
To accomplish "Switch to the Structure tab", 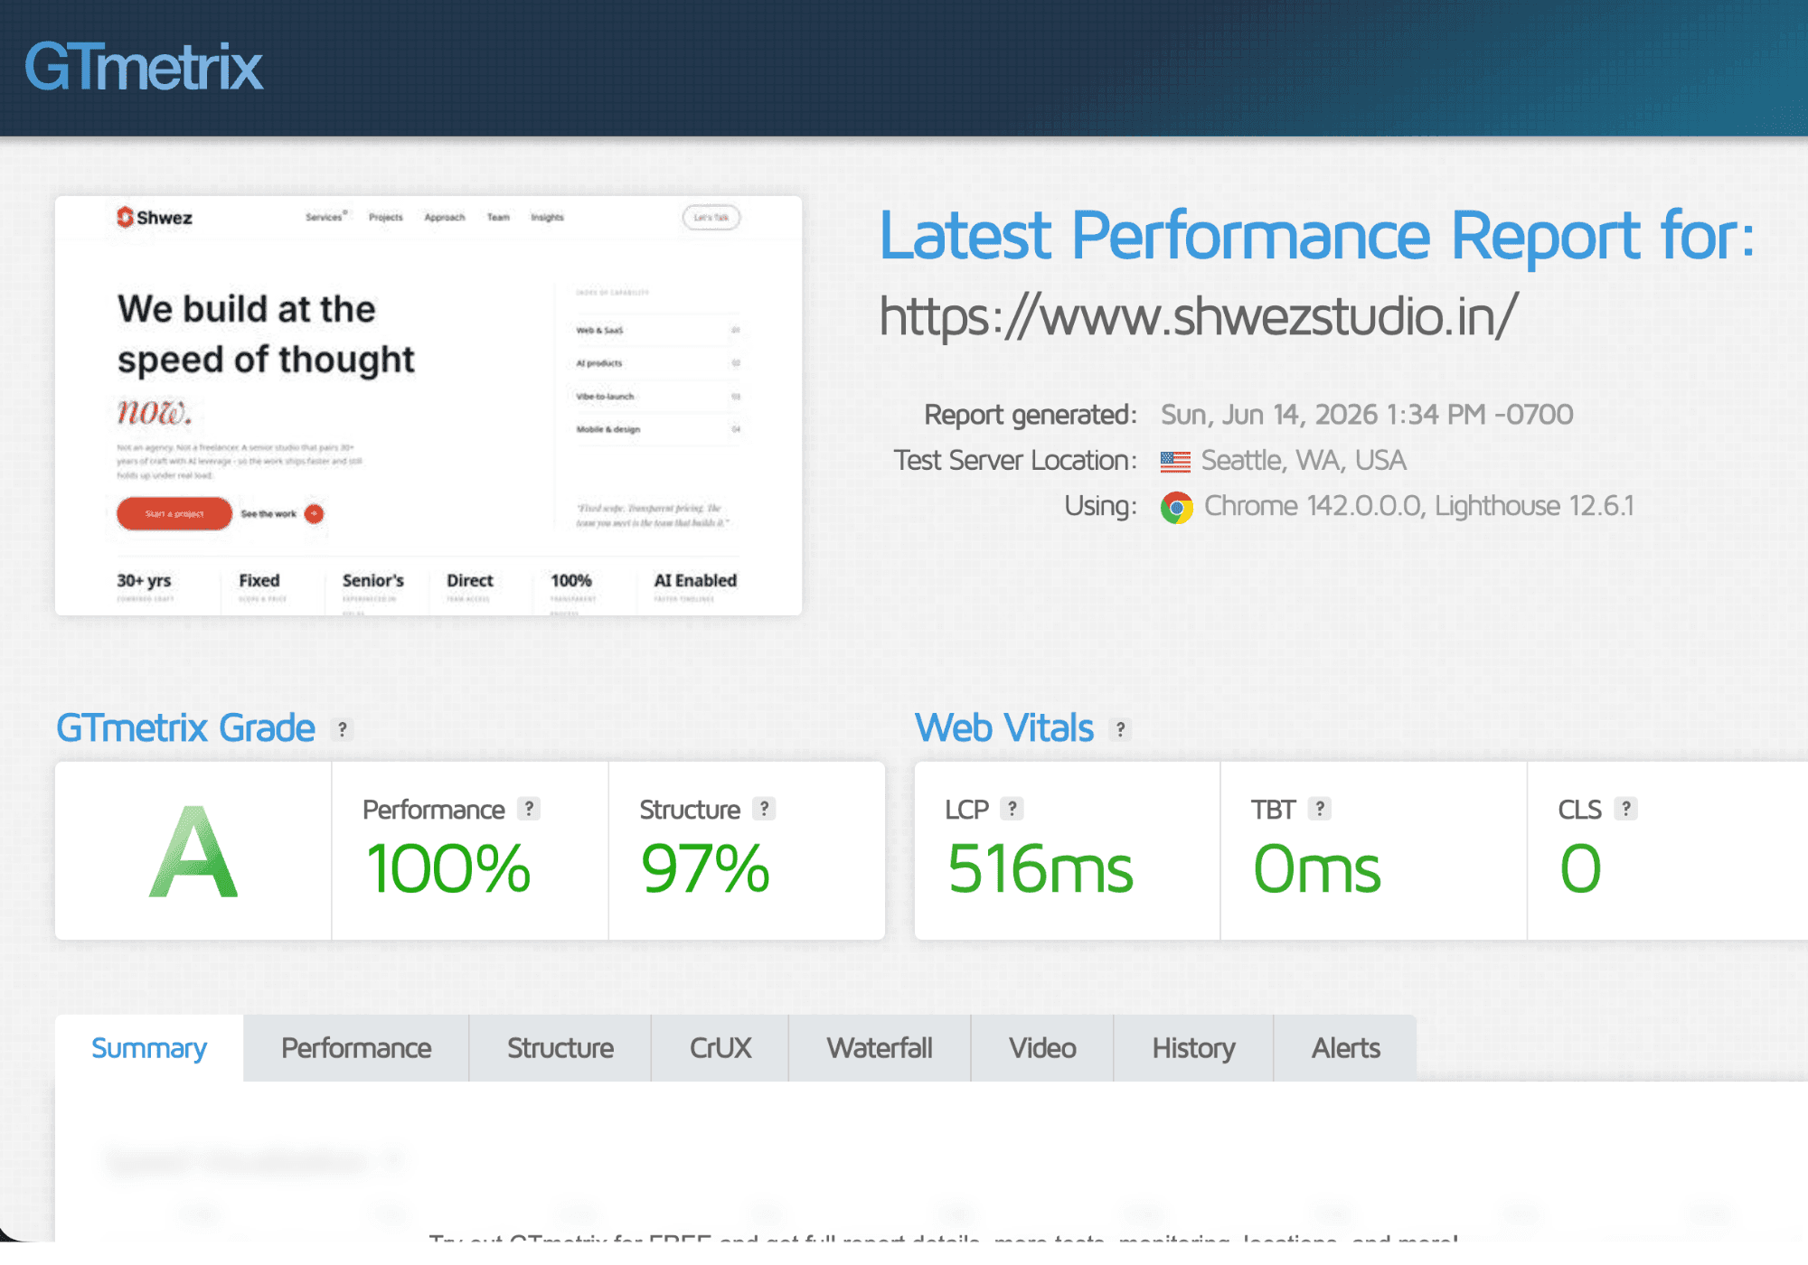I will tap(560, 1048).
